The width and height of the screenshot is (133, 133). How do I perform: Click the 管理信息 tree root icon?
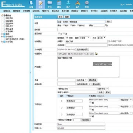2,15
